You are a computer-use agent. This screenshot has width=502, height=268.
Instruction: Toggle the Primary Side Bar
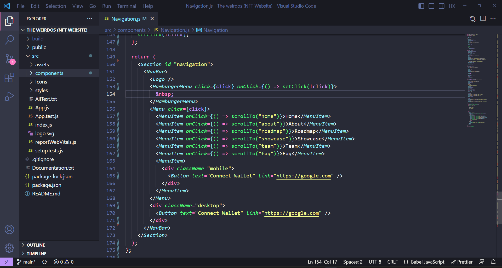[421, 6]
